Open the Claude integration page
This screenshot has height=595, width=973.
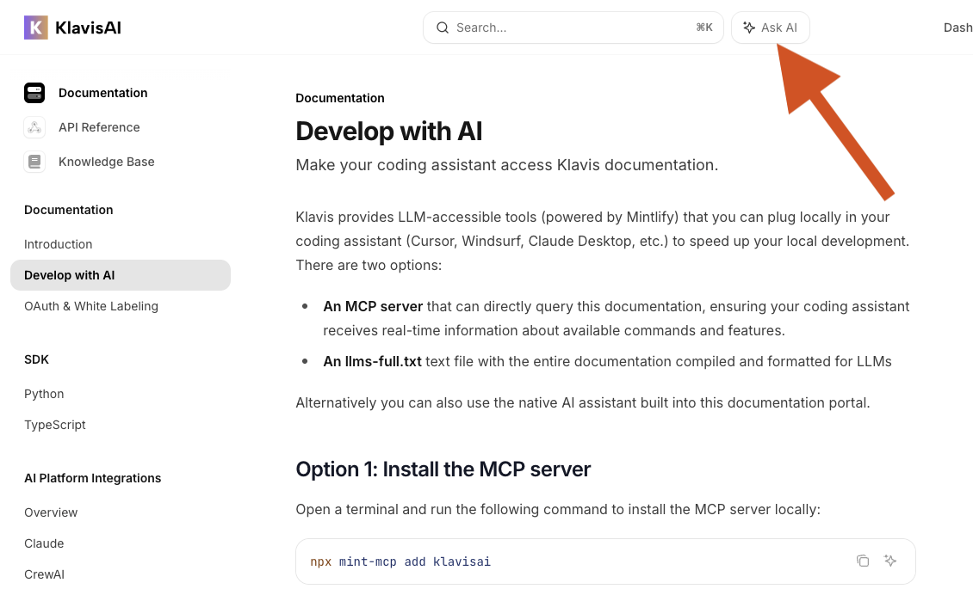point(44,543)
